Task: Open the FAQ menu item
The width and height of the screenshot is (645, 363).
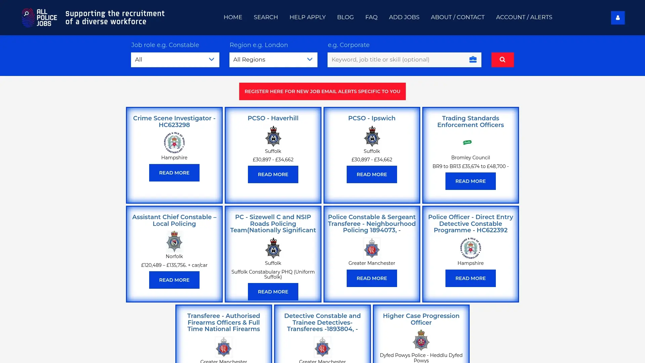Action: point(371,17)
